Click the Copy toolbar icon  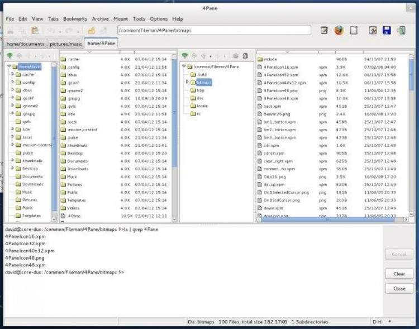pyautogui.click(x=22, y=31)
